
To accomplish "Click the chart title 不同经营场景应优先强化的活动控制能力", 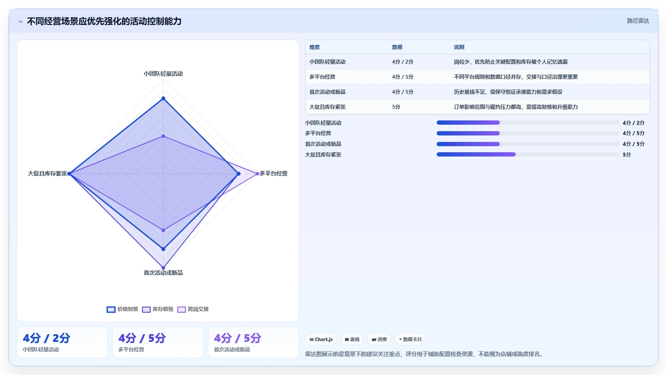I will click(104, 21).
